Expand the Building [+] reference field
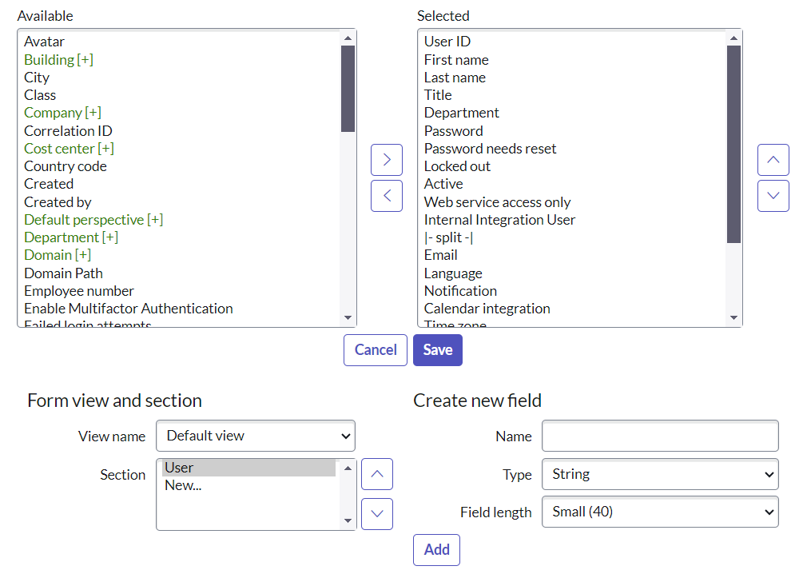The image size is (803, 574). [x=58, y=60]
